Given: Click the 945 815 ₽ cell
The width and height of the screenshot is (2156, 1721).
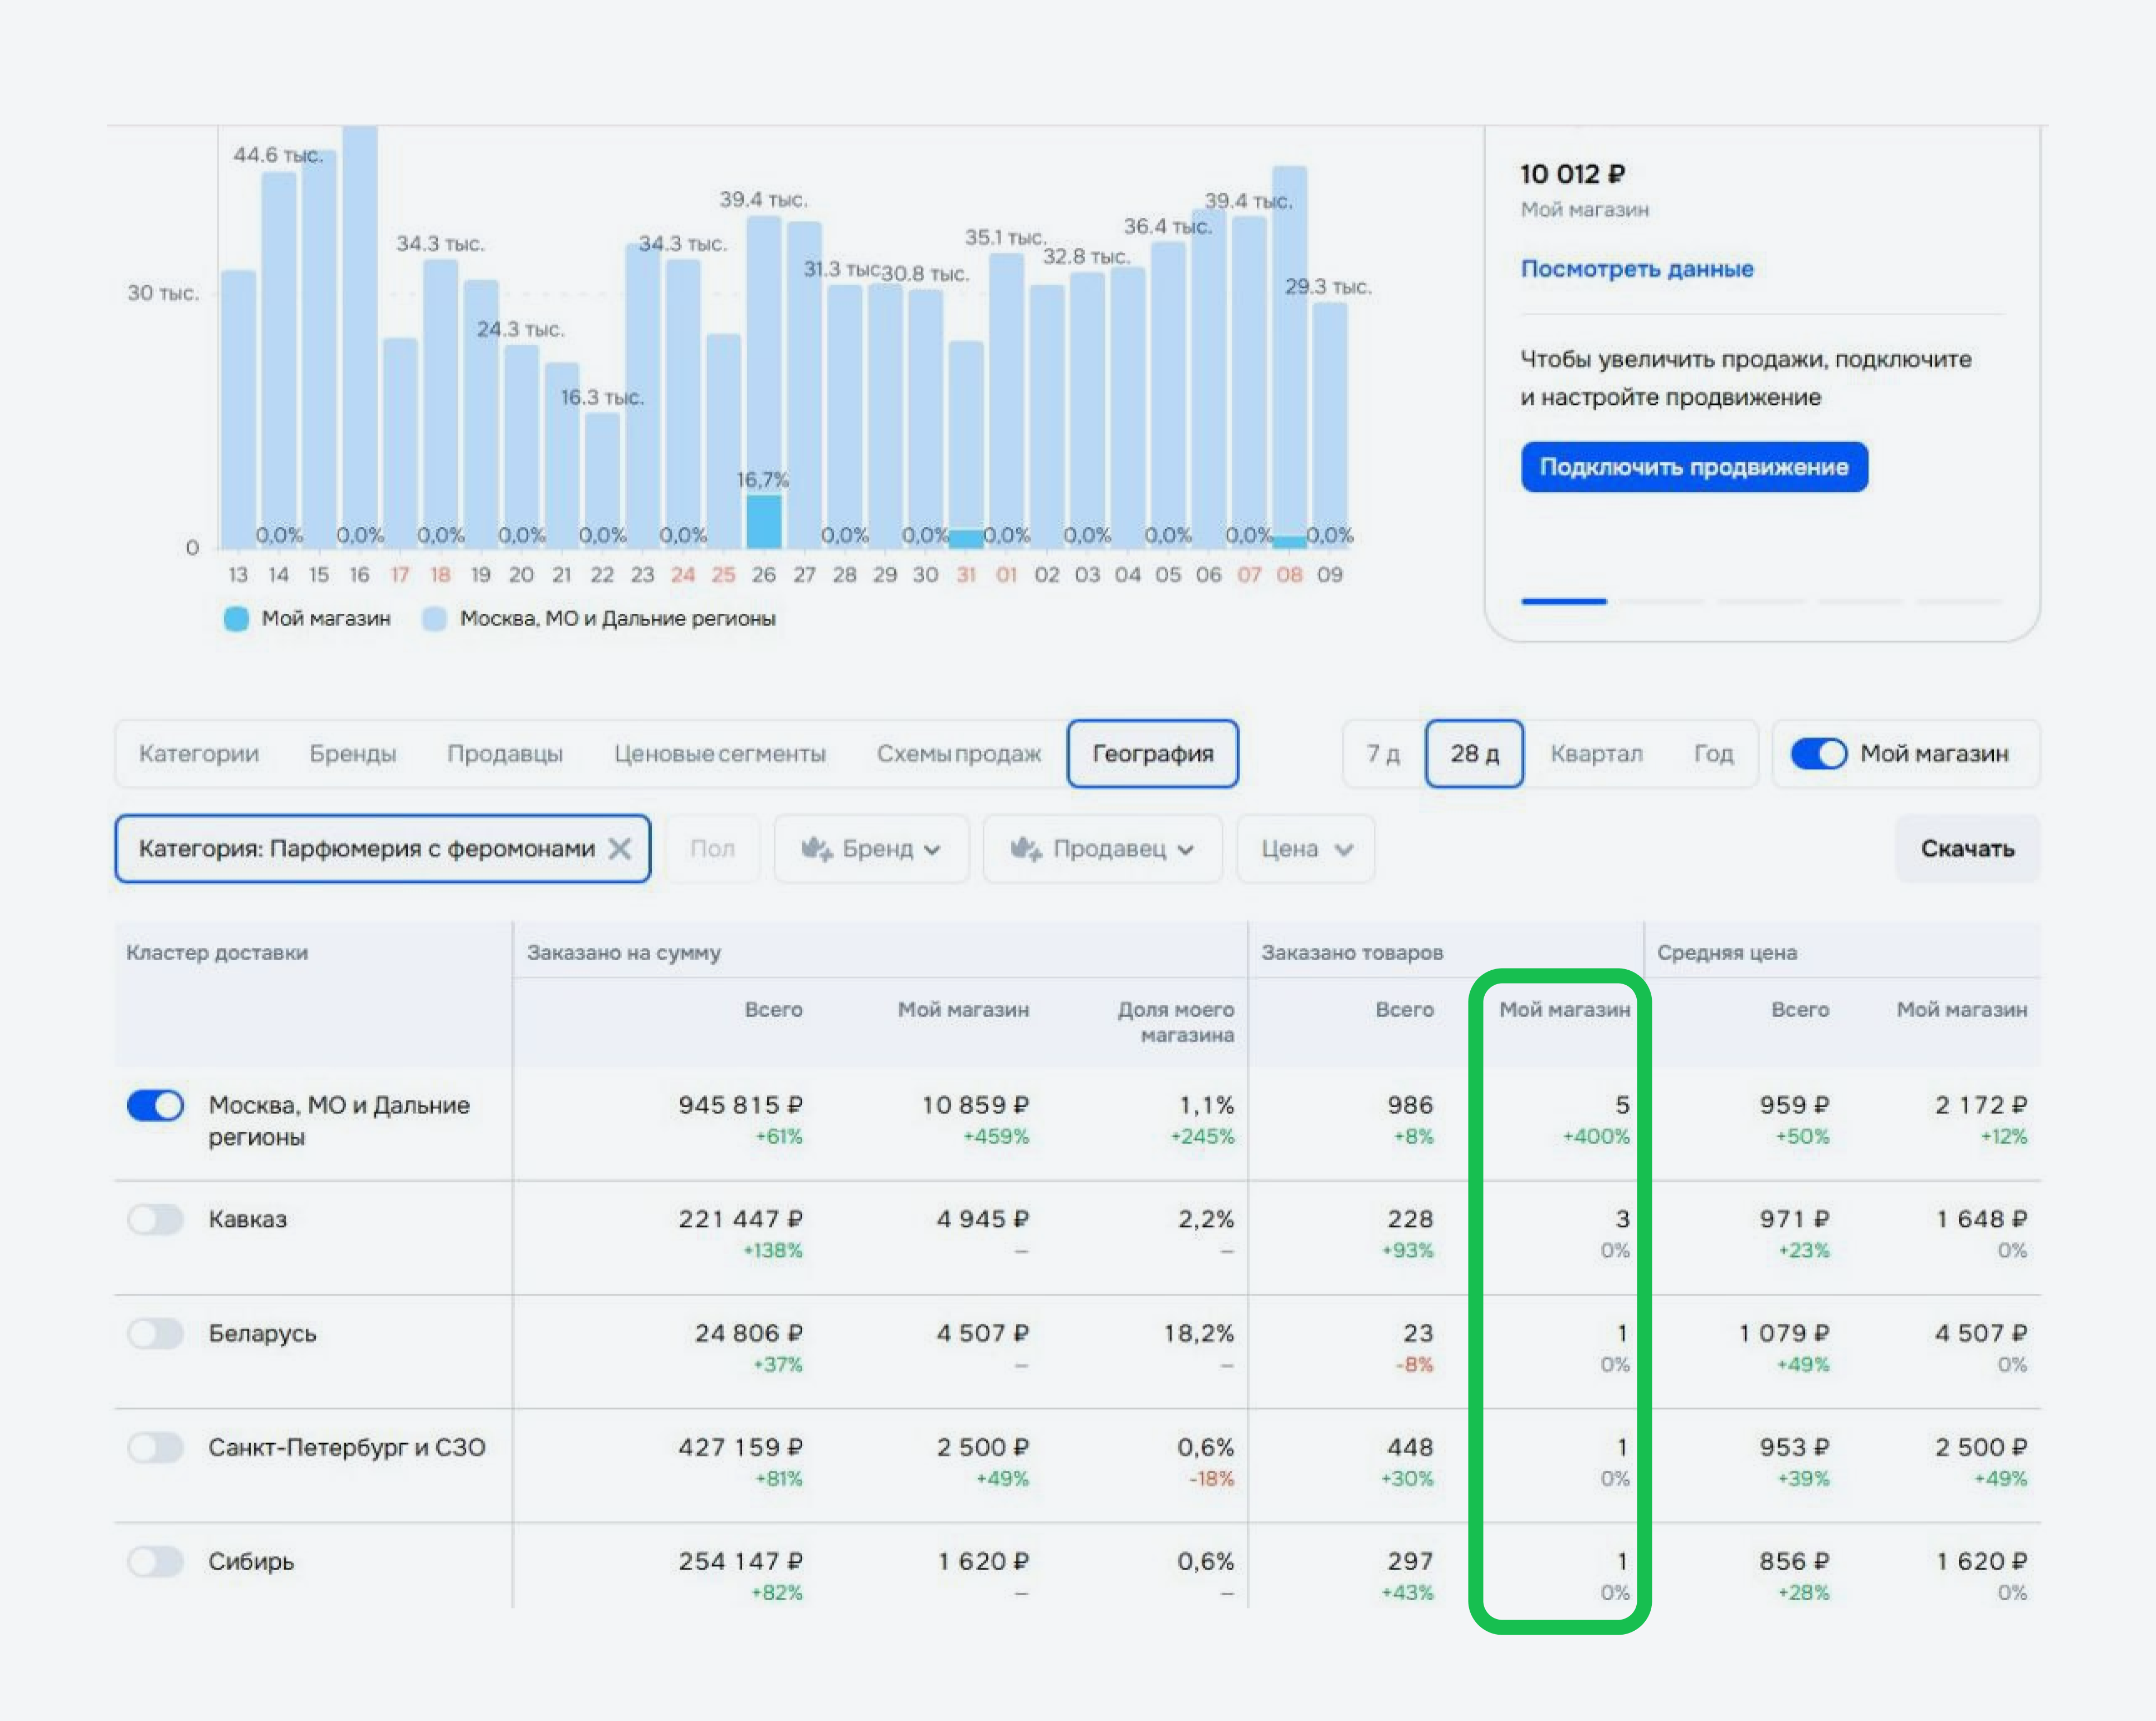Looking at the screenshot, I should (x=741, y=1105).
